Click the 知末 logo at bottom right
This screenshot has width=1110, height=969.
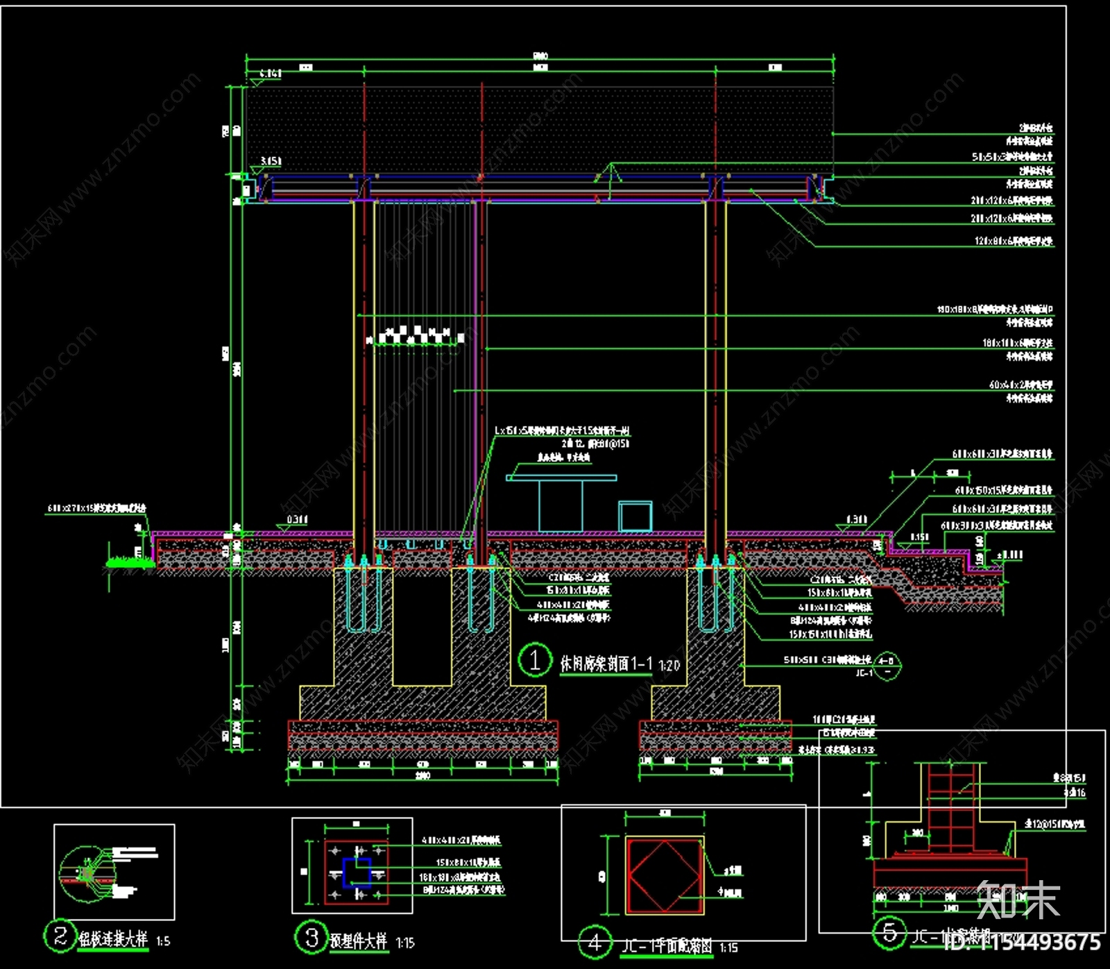click(1018, 899)
